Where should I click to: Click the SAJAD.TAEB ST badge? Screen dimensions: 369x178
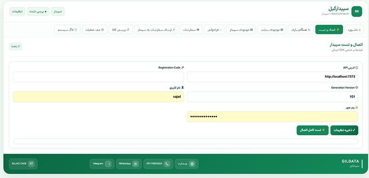click(23, 164)
